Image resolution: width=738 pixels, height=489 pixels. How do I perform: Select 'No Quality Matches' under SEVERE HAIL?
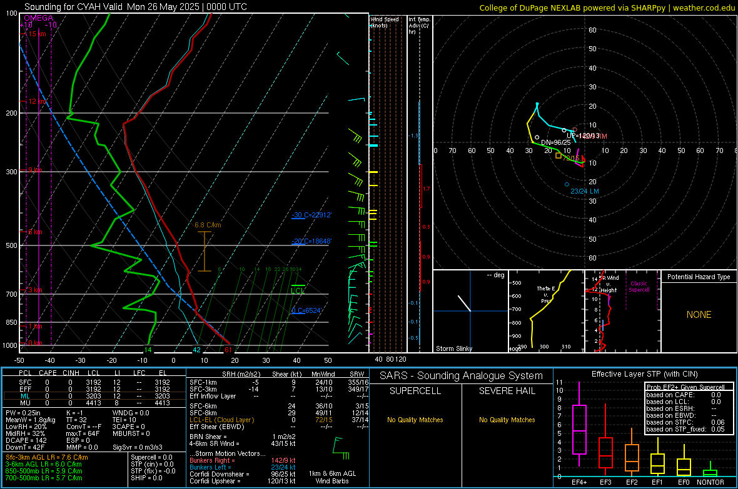point(507,420)
